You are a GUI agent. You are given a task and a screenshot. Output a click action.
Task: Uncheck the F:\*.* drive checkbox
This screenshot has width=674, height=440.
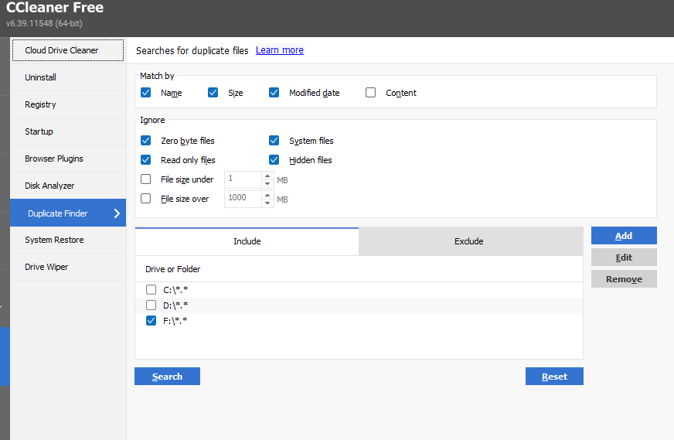tap(151, 320)
